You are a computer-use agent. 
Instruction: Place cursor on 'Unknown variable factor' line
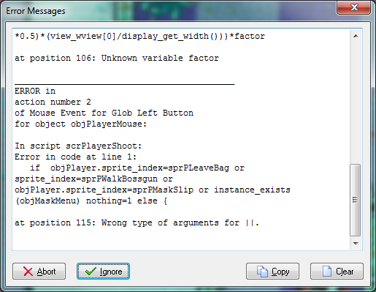(x=117, y=58)
